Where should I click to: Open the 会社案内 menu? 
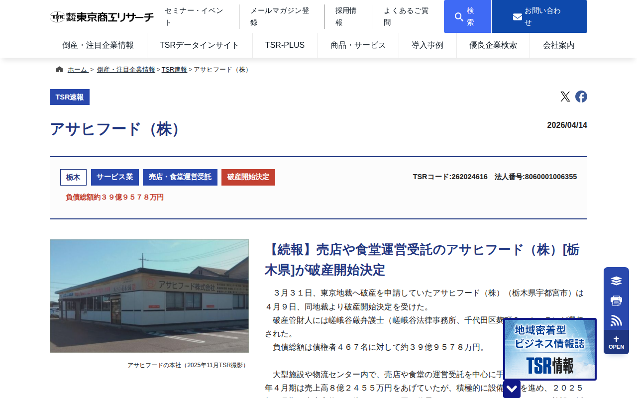pos(558,45)
